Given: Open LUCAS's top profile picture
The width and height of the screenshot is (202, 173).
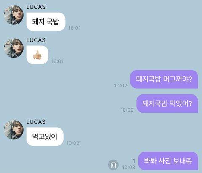Looking at the screenshot, I should [x=13, y=15].
